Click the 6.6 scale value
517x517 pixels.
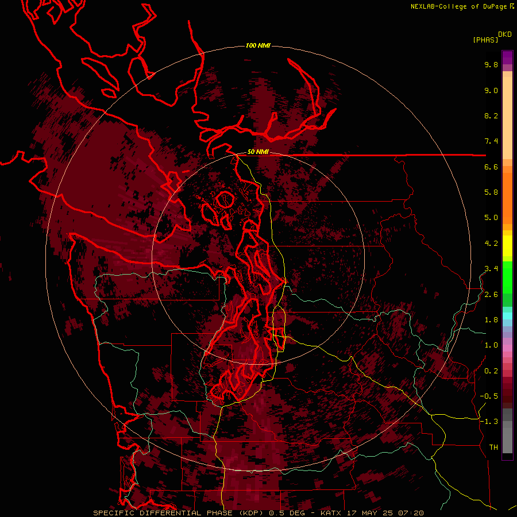point(491,167)
